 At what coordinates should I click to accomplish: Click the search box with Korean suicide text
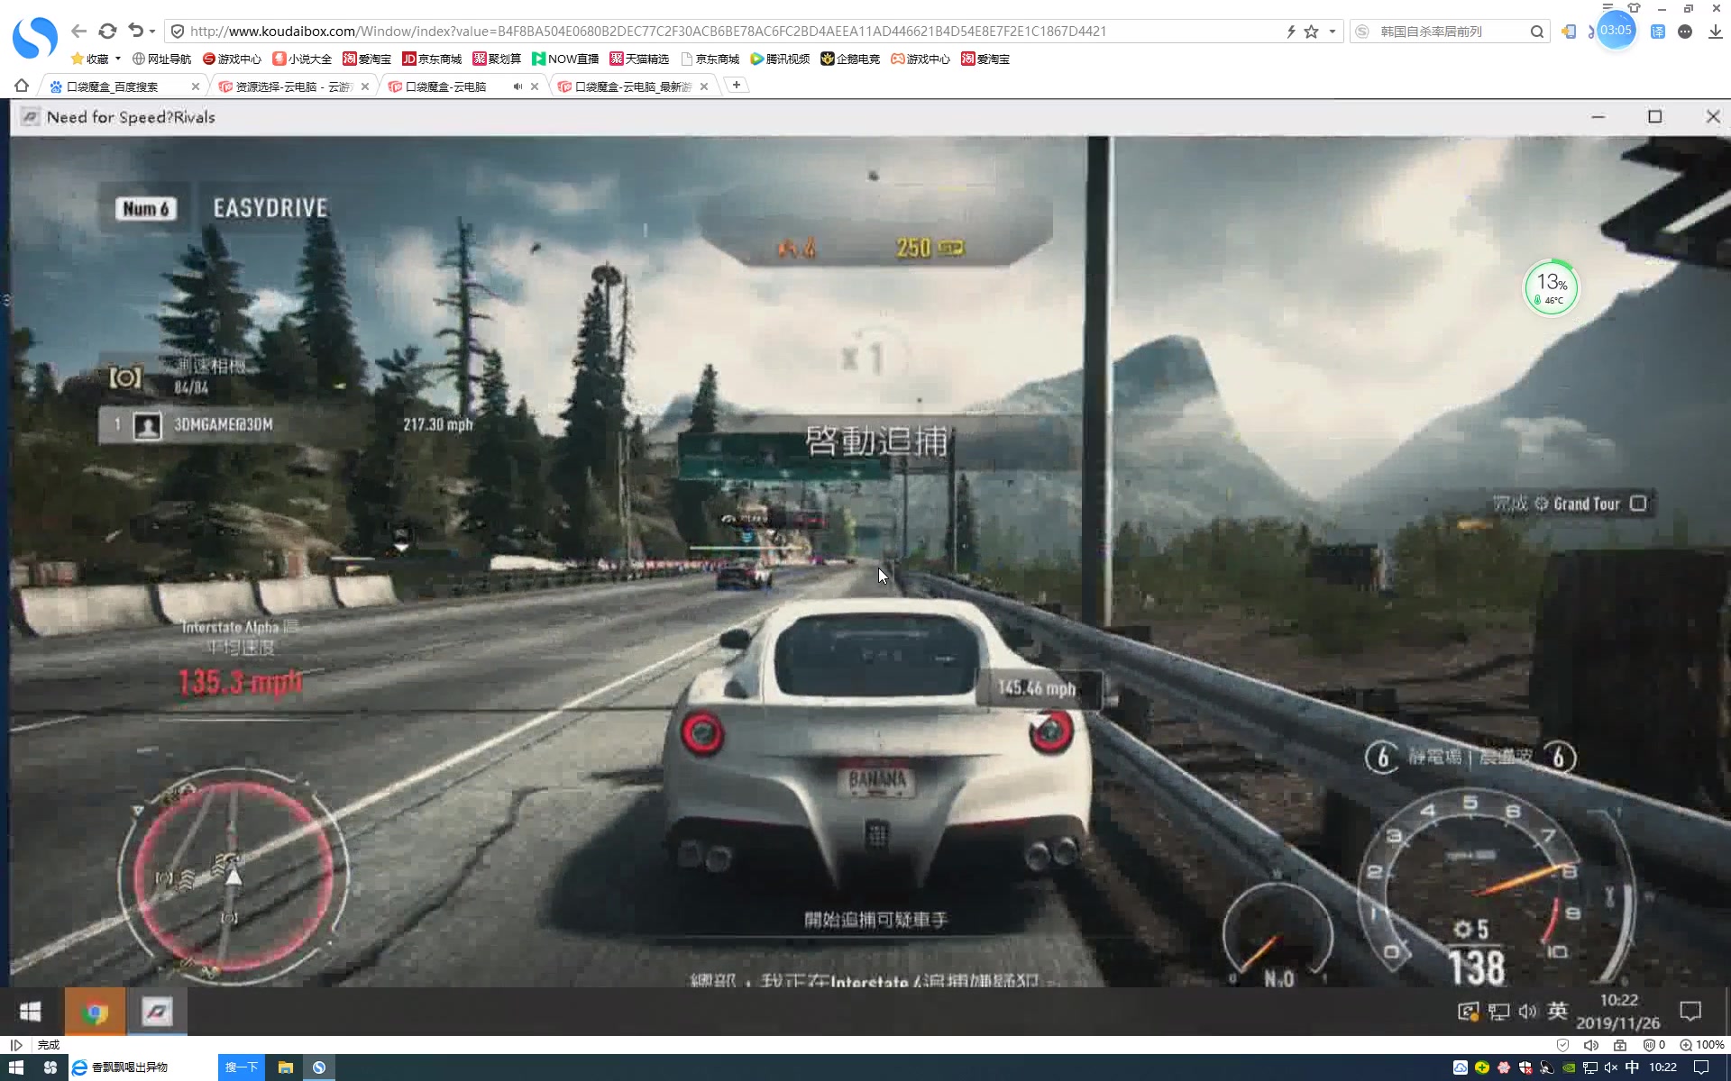point(1450,32)
